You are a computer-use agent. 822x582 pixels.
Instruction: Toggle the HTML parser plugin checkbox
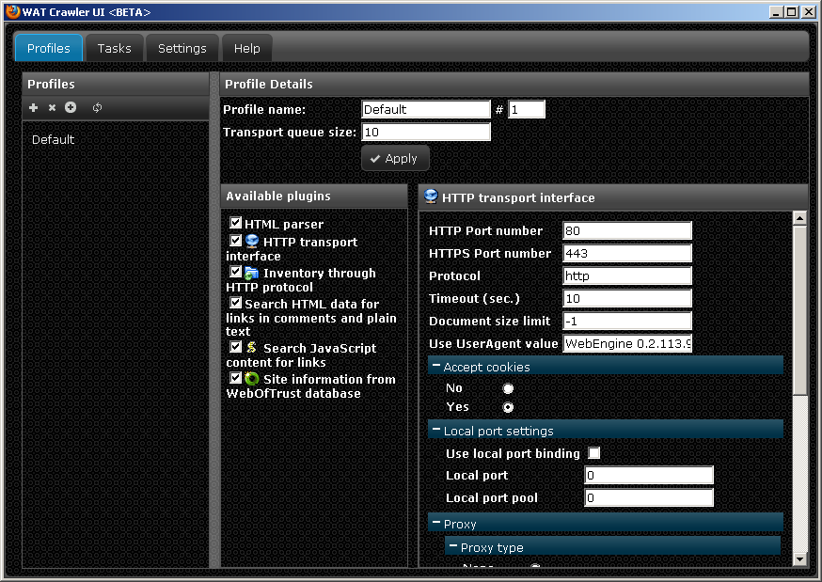pos(235,223)
